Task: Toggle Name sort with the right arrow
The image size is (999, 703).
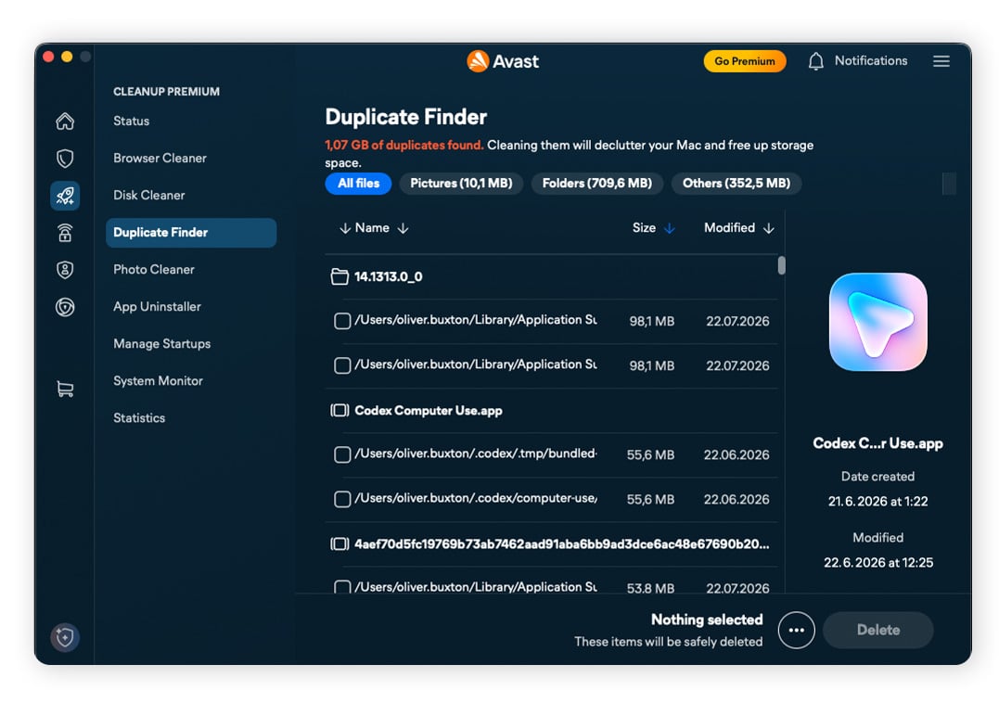Action: click(403, 228)
